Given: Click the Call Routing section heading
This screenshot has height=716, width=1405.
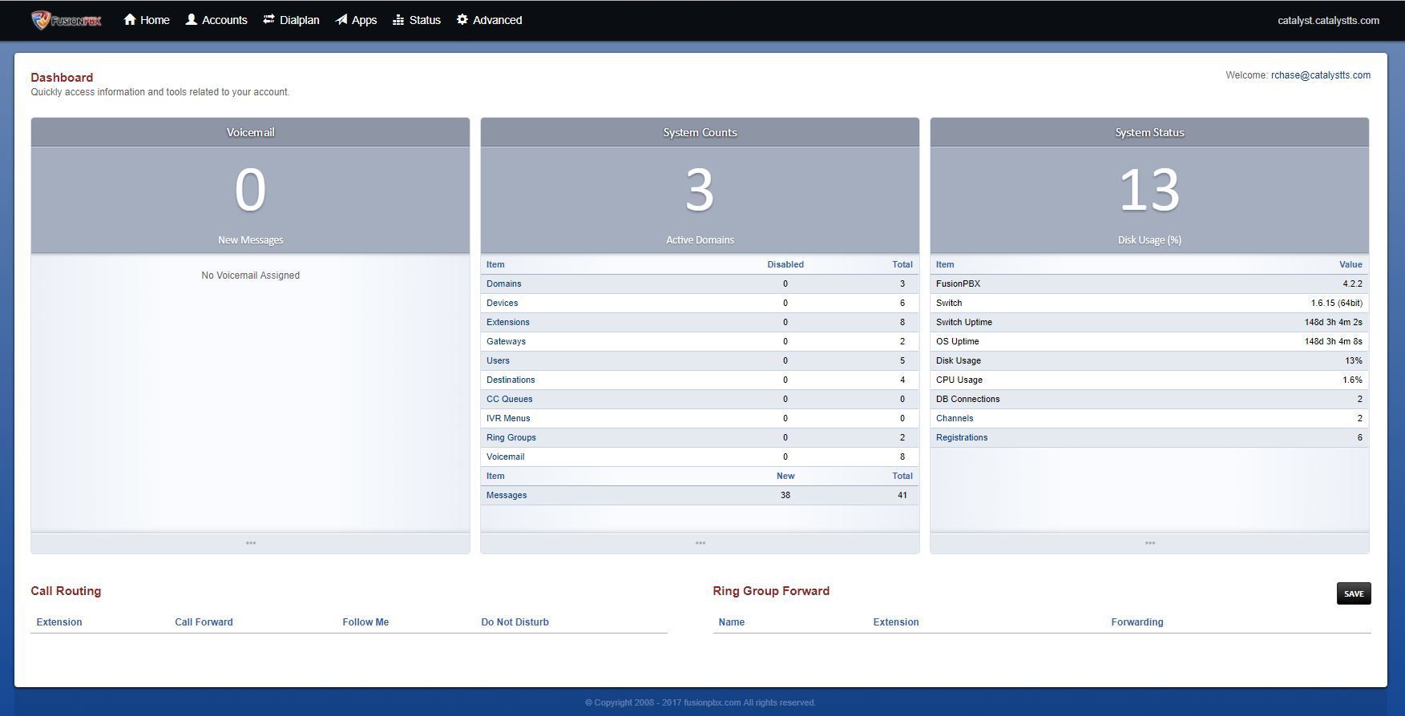Looking at the screenshot, I should coord(66,591).
